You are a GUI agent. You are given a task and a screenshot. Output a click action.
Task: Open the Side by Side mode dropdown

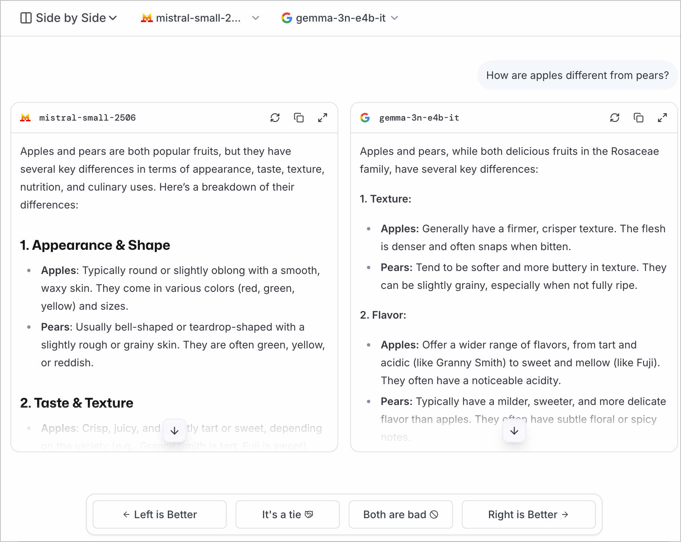click(x=69, y=18)
